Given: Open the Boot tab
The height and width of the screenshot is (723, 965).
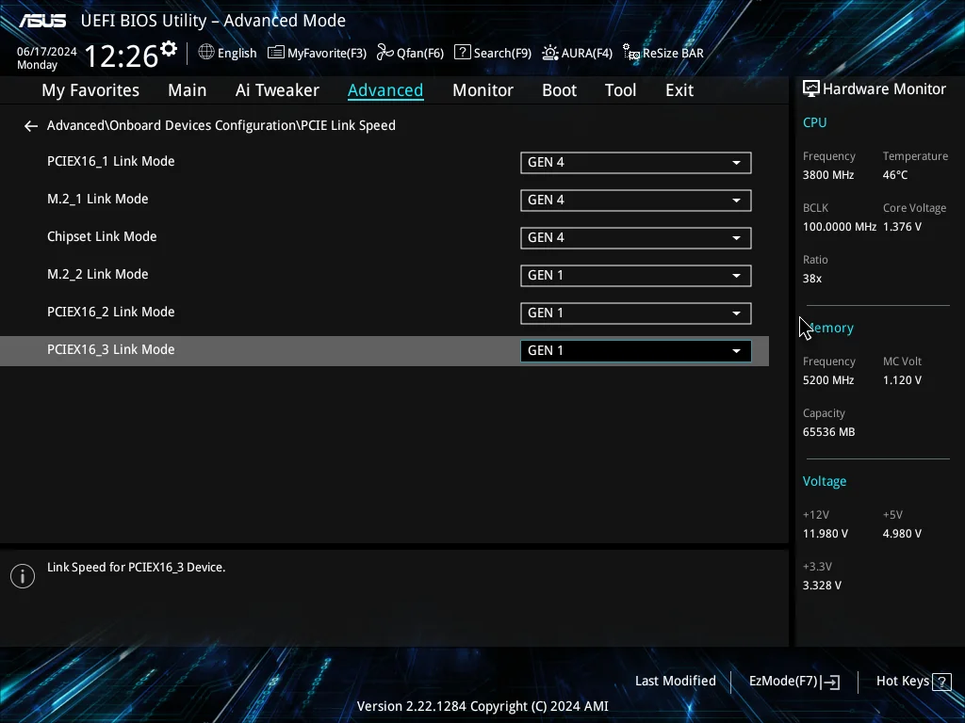Looking at the screenshot, I should (559, 90).
